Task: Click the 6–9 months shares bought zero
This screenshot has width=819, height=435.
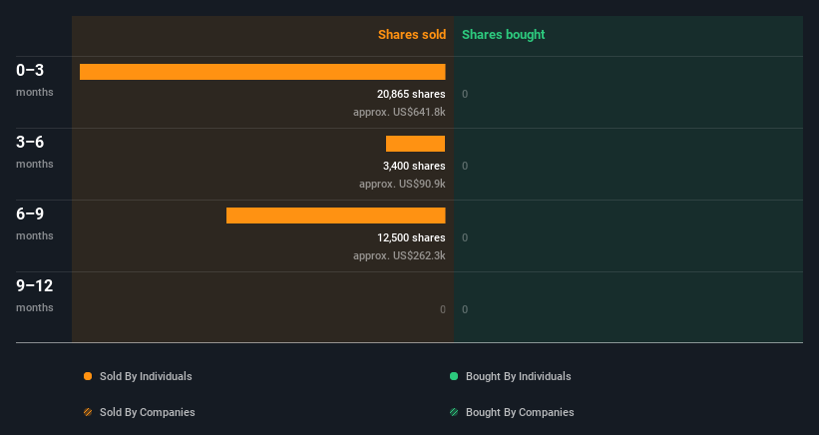Action: [x=465, y=237]
